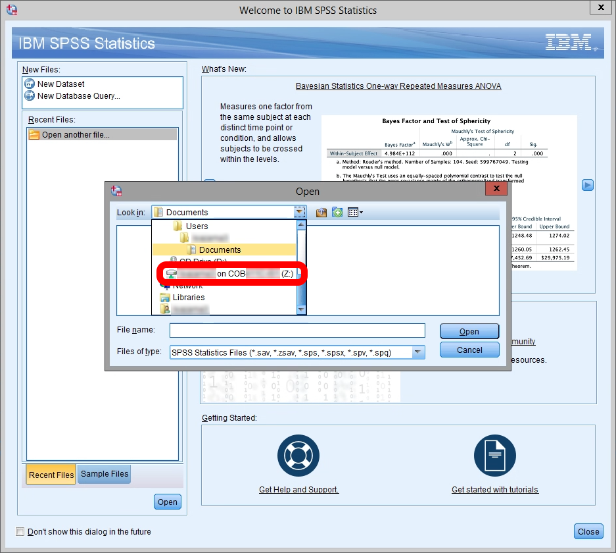
Task: Click the Create New Folder icon
Action: pos(337,213)
